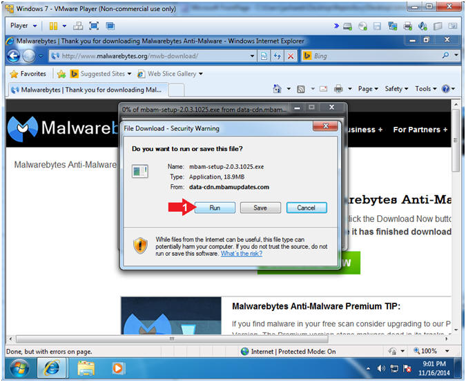Show hidden tray icons arrow
The image size is (466, 382).
368,369
